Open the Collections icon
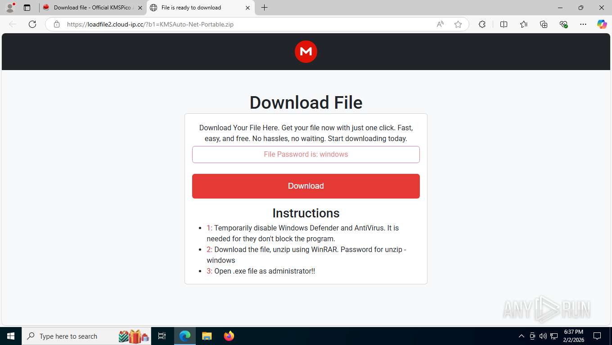The width and height of the screenshot is (612, 345). click(x=544, y=24)
